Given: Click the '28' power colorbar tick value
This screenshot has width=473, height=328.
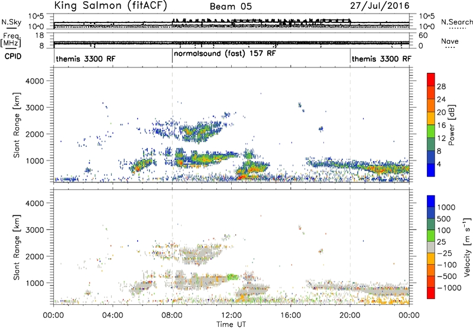Looking at the screenshot, I should (441, 86).
